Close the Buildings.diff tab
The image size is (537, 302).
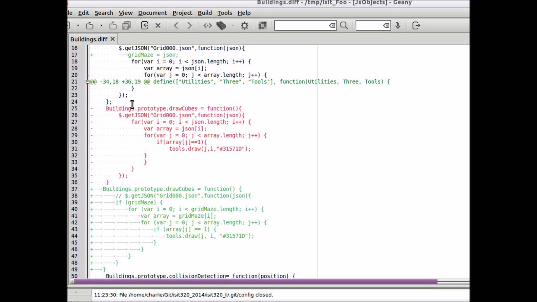112,39
